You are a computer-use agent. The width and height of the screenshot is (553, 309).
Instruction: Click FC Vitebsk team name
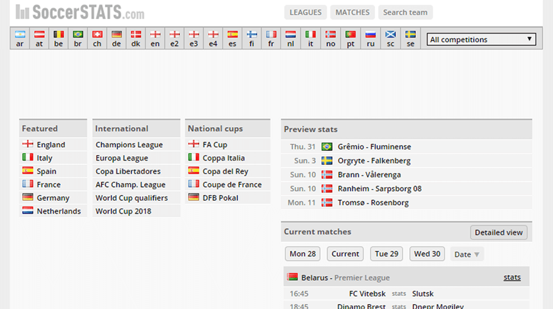click(367, 293)
